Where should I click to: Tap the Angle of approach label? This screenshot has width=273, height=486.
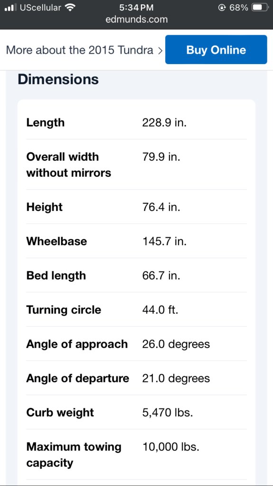pos(77,344)
